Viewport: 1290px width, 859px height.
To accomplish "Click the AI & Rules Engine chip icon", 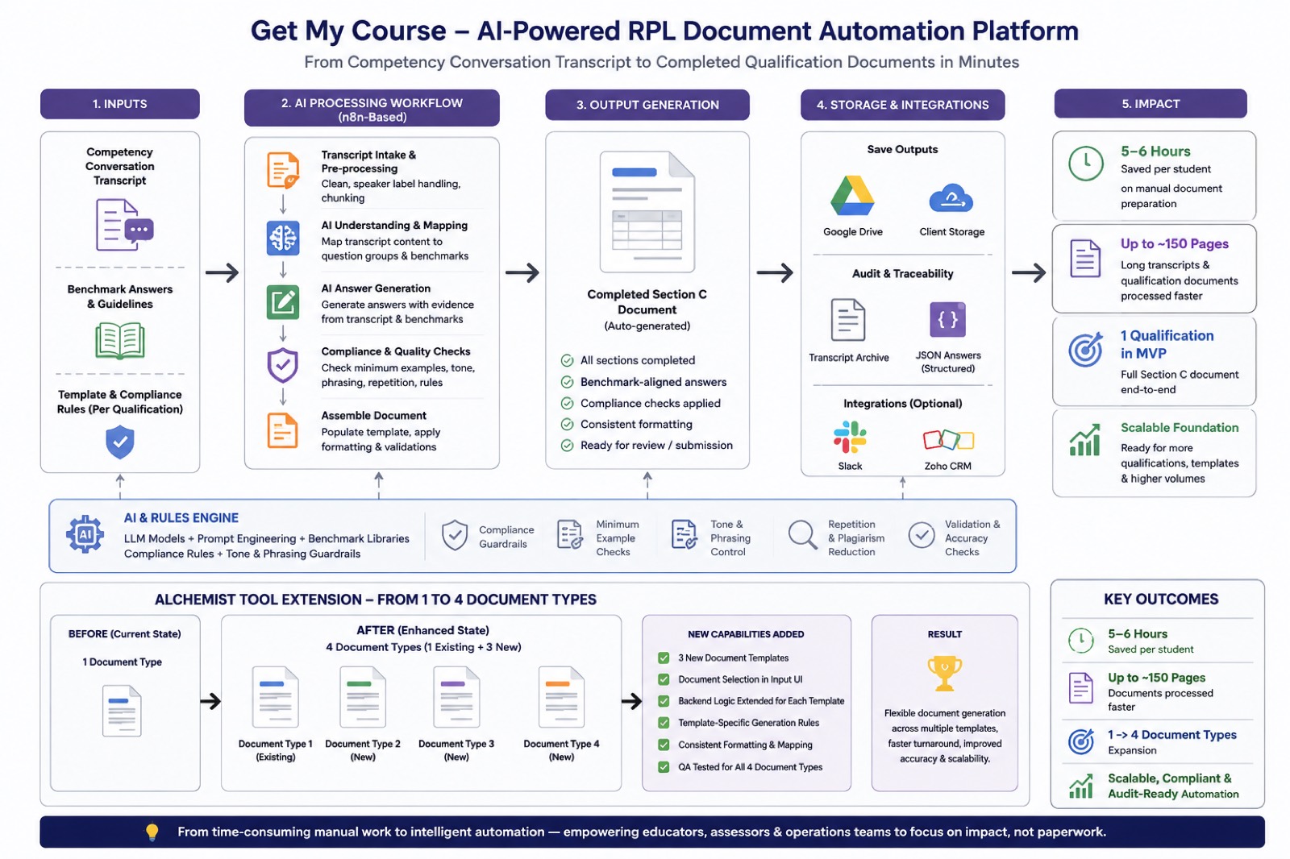I will tap(85, 534).
